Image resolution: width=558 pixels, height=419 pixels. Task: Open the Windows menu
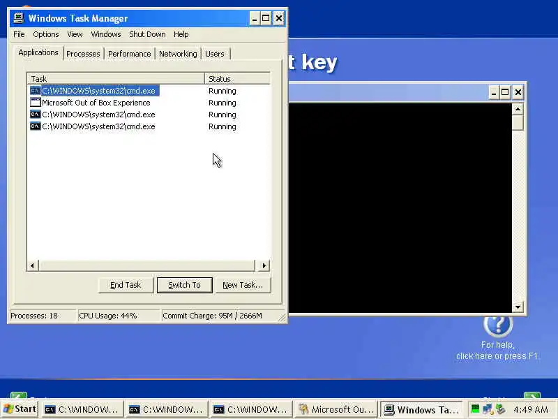[106, 34]
